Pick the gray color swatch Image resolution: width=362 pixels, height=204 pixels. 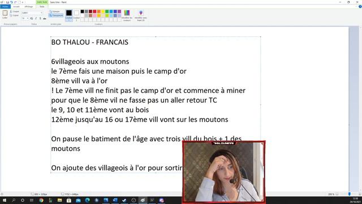87,11
